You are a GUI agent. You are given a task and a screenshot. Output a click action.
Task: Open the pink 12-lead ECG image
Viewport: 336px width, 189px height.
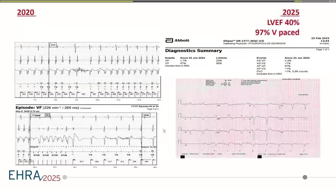click(248, 118)
